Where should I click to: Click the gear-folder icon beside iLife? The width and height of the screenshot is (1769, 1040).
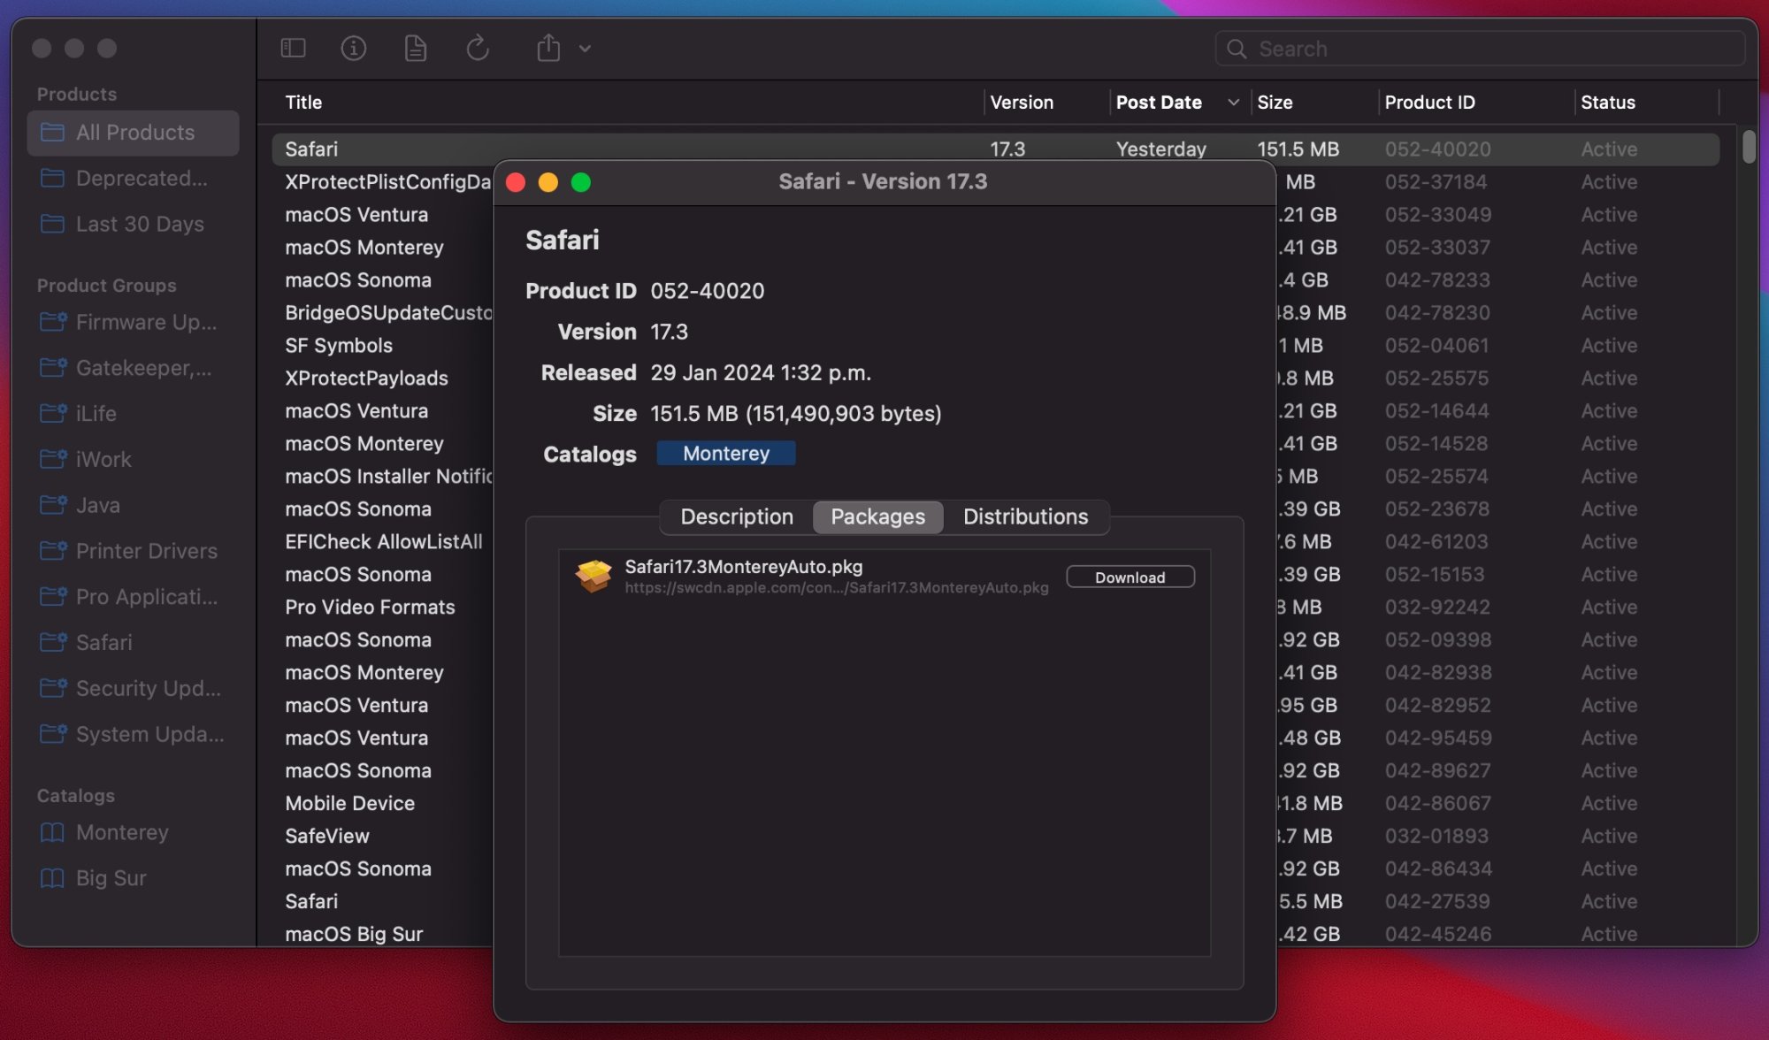53,413
